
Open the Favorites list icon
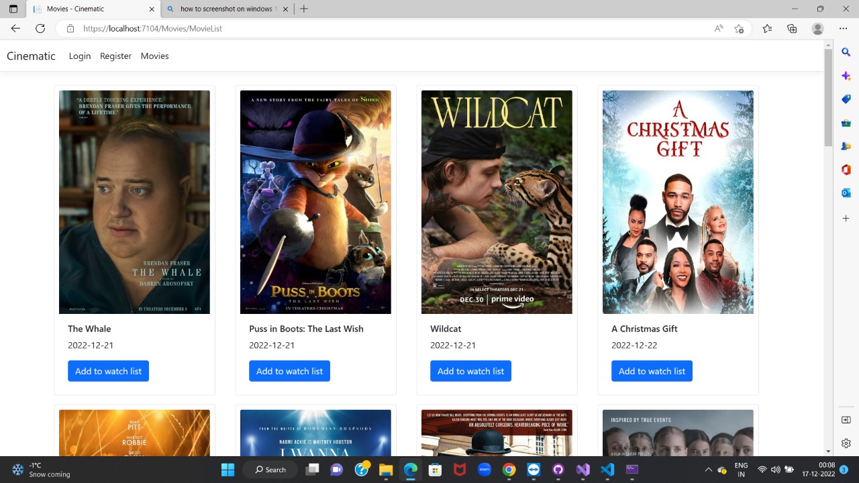pyautogui.click(x=767, y=28)
